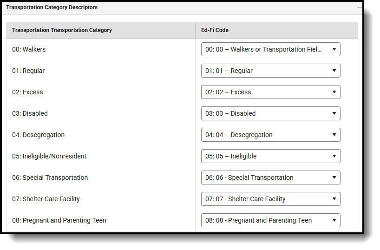This screenshot has width=380, height=250.
Task: Open the 08 Pregnant and Parenting Teen dropdown
Action: (x=271, y=220)
